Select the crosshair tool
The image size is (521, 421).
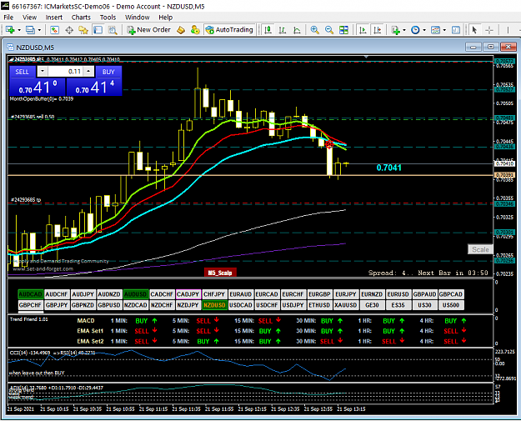pyautogui.click(x=489, y=30)
